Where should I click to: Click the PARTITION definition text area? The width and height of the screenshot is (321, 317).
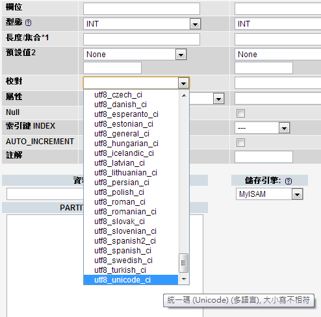105,266
